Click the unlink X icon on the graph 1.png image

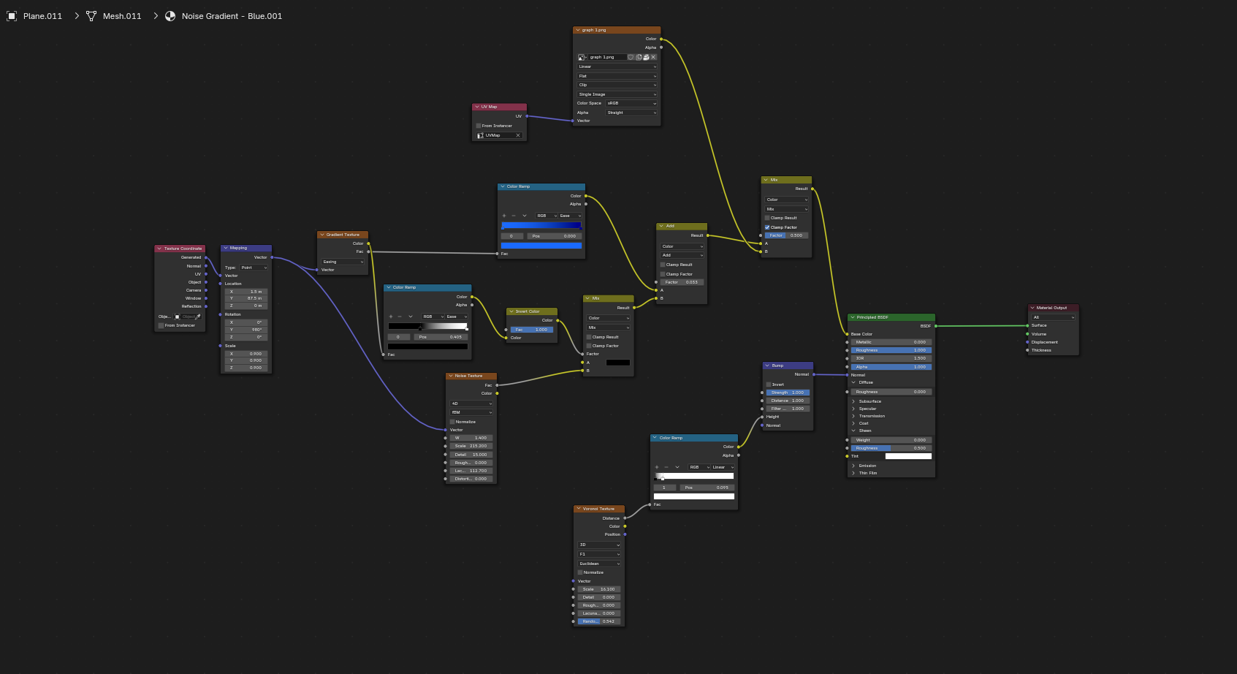653,57
